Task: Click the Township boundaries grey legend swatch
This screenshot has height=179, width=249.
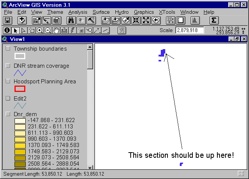Action: [x=20, y=56]
